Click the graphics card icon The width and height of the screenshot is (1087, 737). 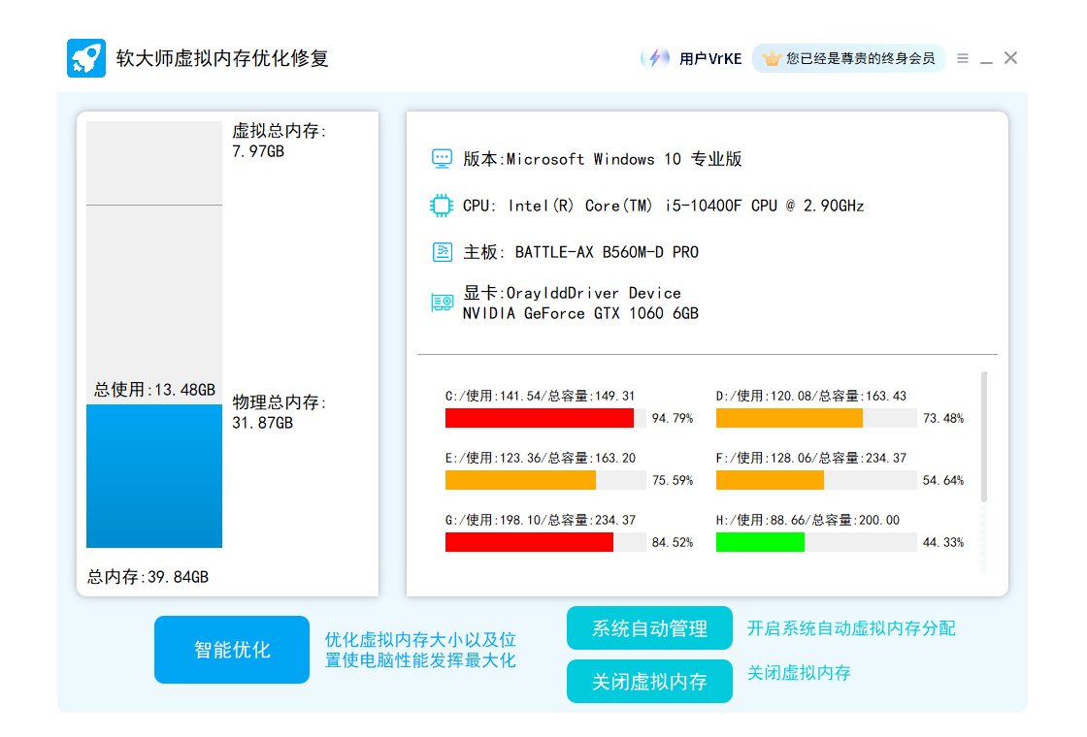[x=442, y=303]
